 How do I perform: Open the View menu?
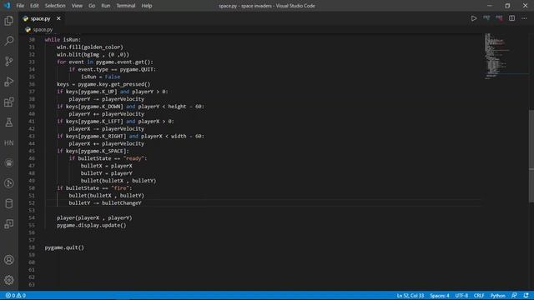[77, 6]
